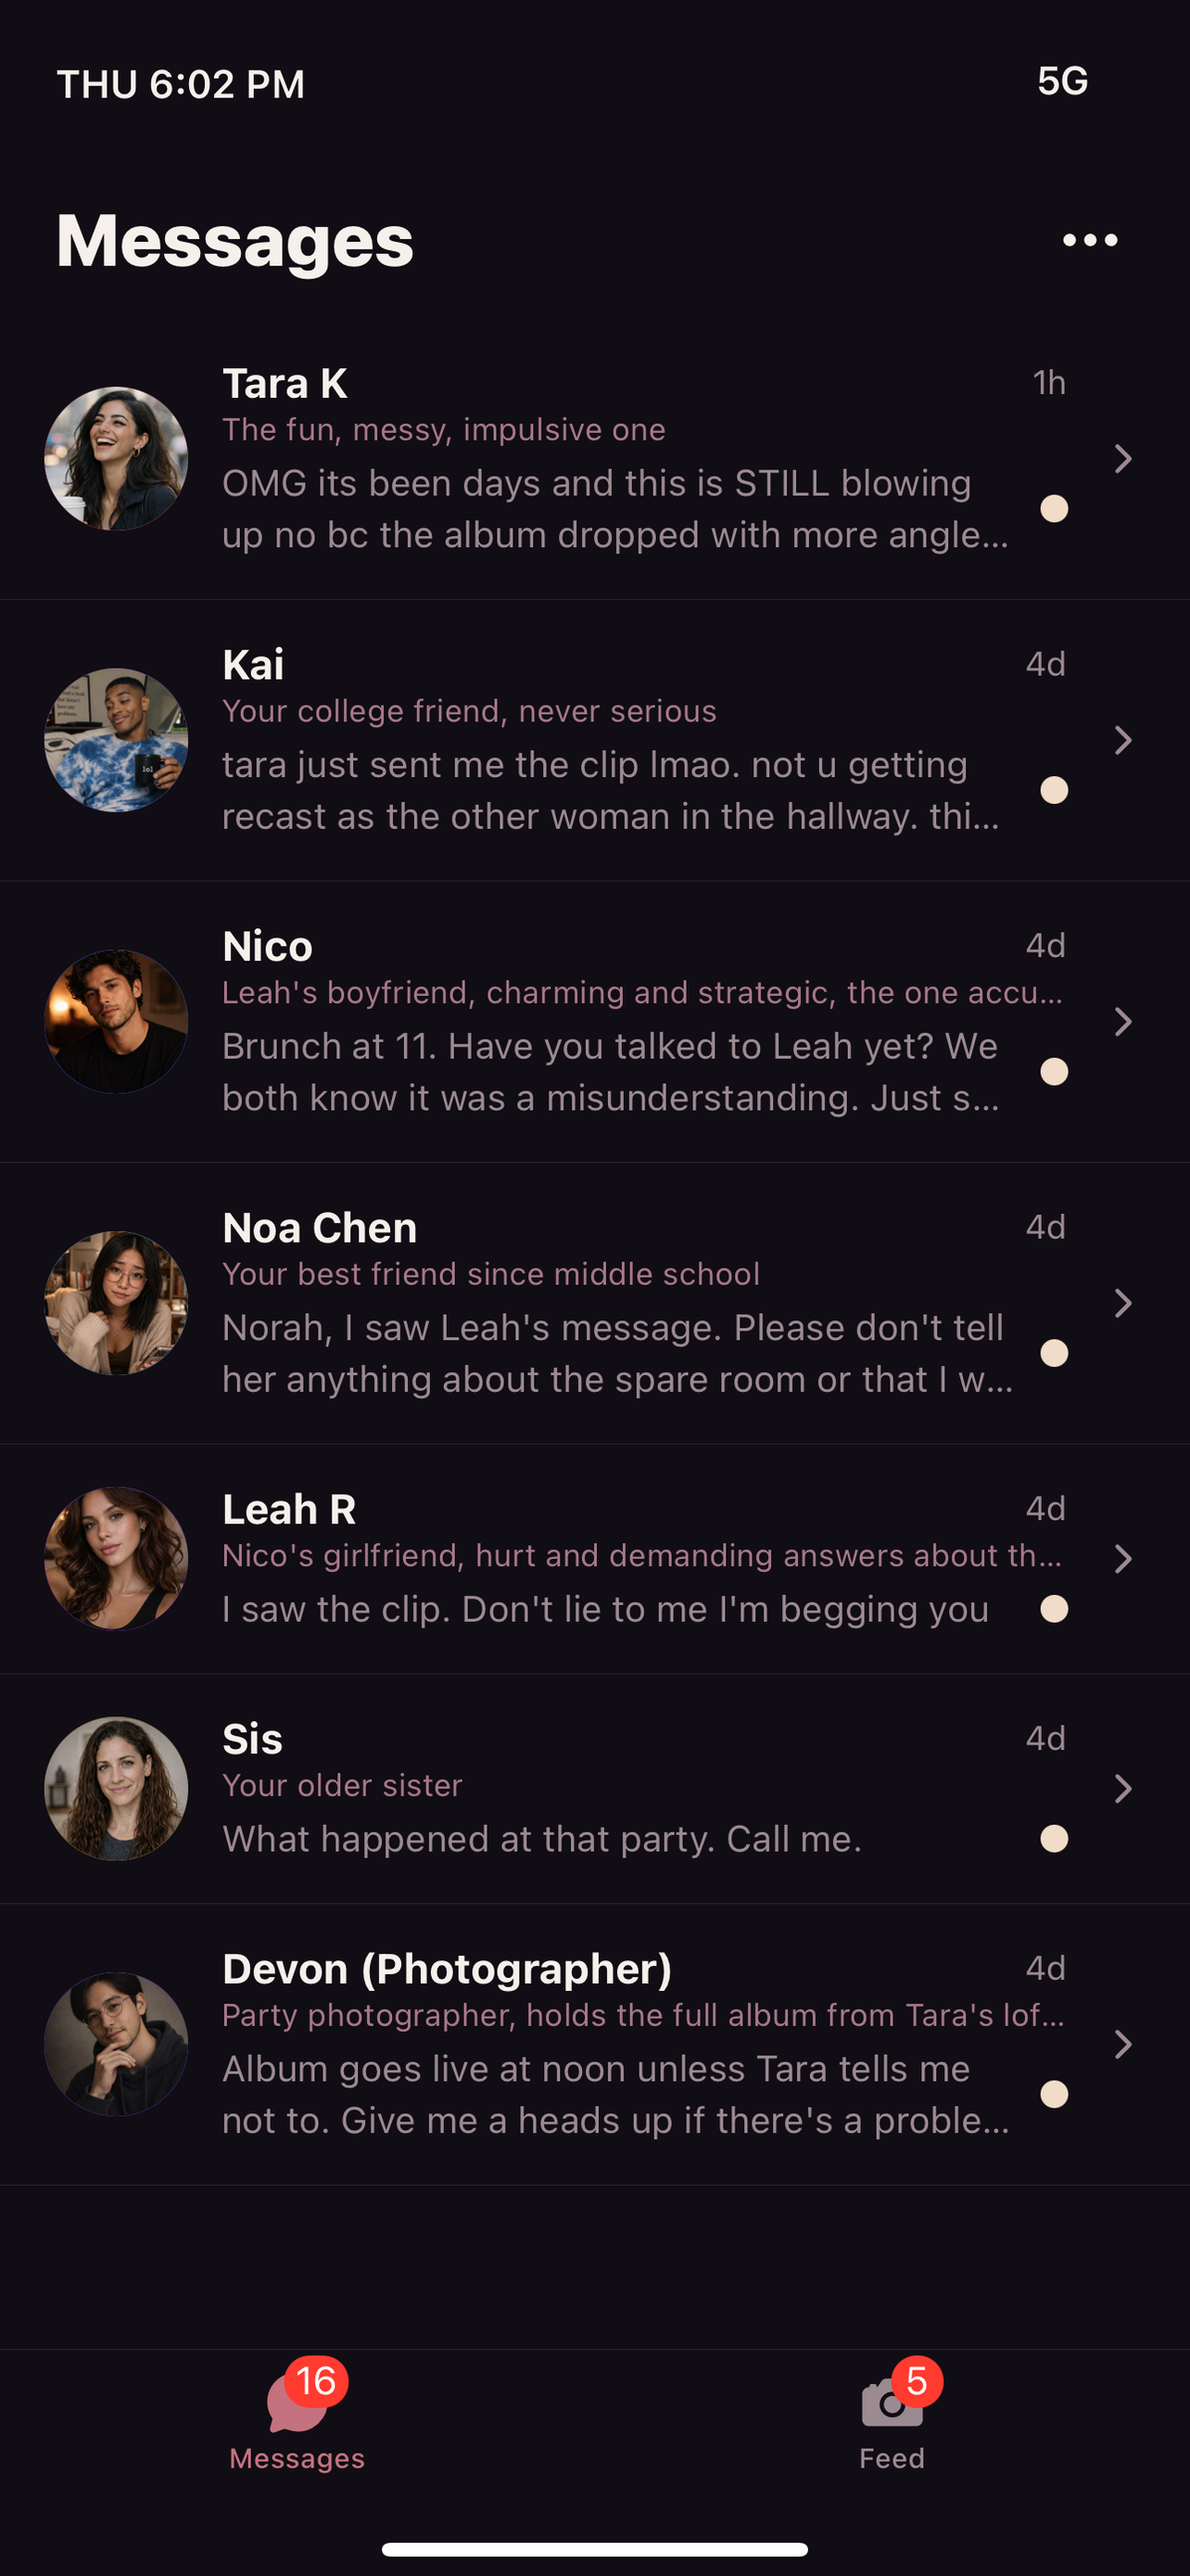1190x2576 pixels.
Task: Tap Sis's profile picture
Action: coord(116,1789)
